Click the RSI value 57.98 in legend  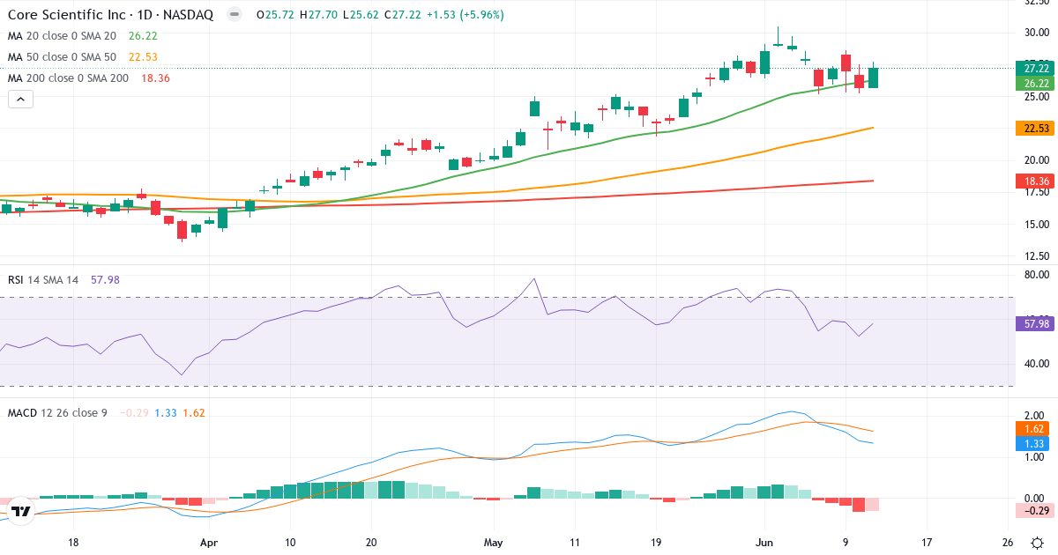[105, 279]
